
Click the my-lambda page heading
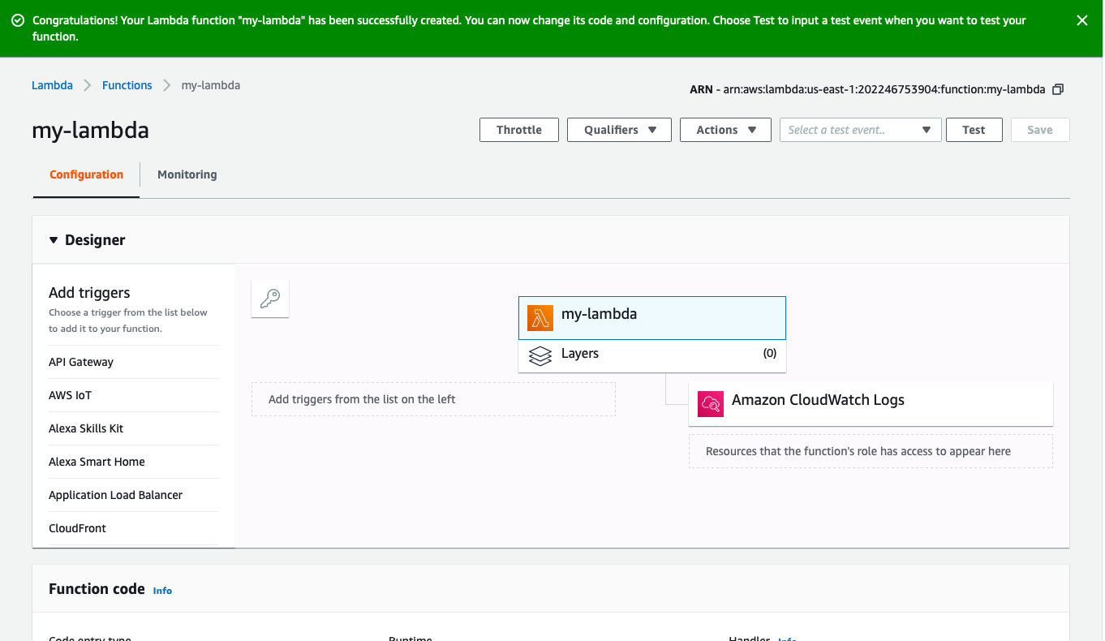pos(90,131)
